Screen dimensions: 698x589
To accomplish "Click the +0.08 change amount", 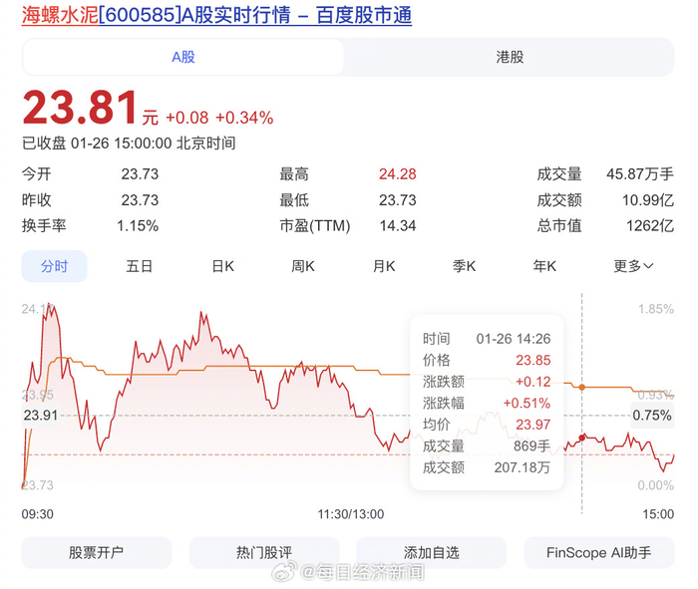I will pos(187,118).
